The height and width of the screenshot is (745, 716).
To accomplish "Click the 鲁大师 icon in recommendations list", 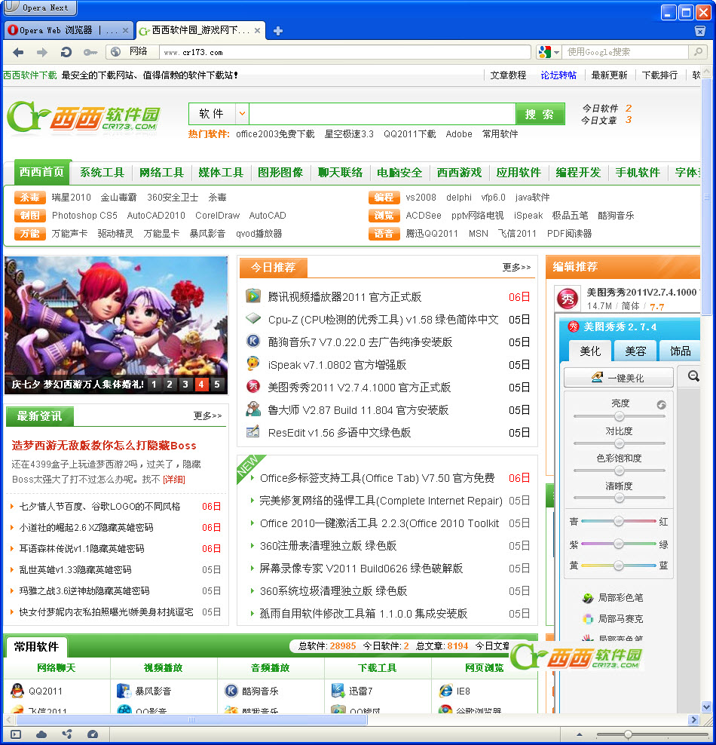I will coord(253,409).
